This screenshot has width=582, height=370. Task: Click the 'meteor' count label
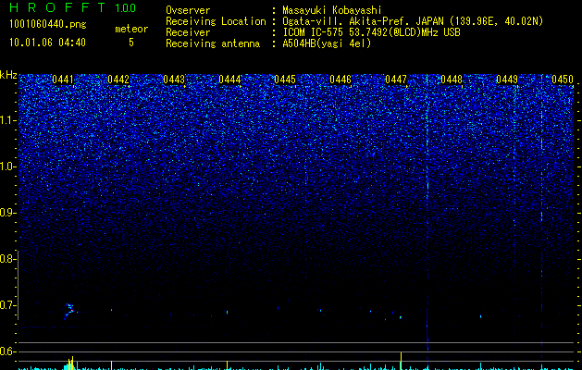(131, 29)
